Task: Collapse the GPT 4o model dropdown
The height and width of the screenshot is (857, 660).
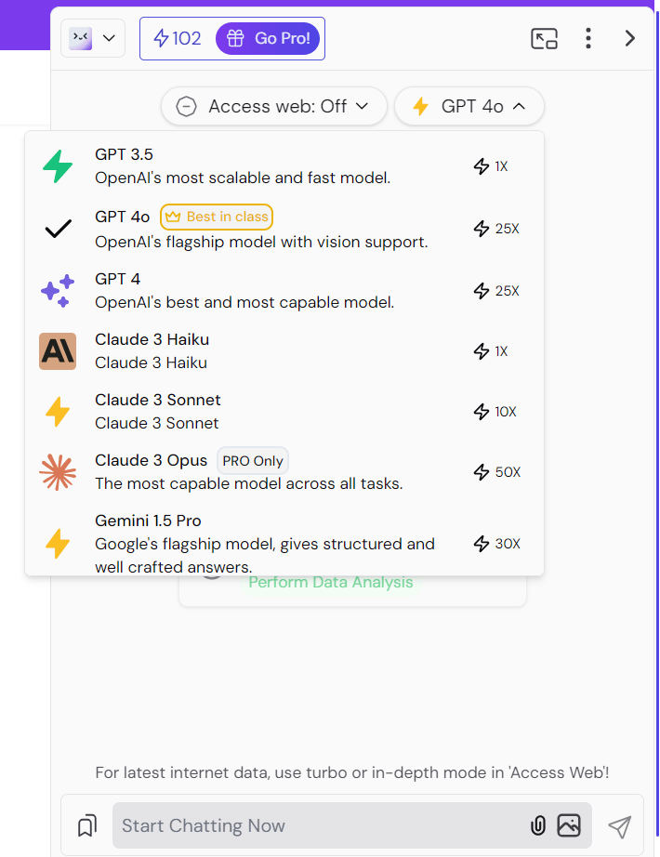Action: 469,106
